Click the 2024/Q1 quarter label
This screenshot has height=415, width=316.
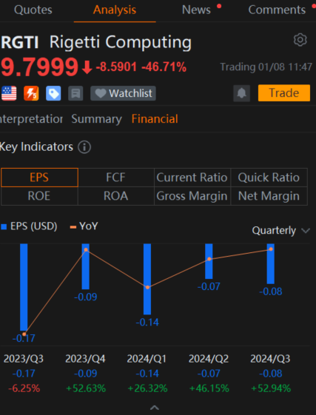(x=147, y=359)
